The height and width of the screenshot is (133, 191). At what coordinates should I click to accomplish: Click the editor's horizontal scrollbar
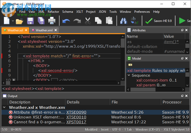point(61,83)
